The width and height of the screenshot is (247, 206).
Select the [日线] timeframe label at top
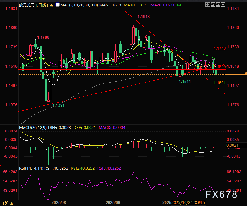pos(42,5)
